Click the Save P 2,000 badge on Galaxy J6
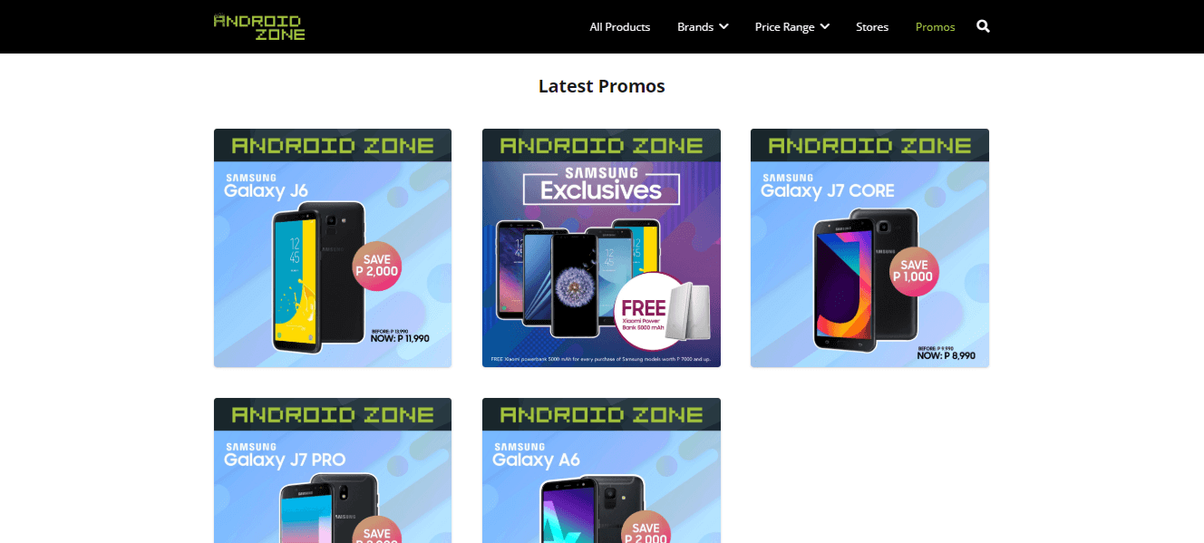Viewport: 1204px width, 543px height. (x=377, y=267)
